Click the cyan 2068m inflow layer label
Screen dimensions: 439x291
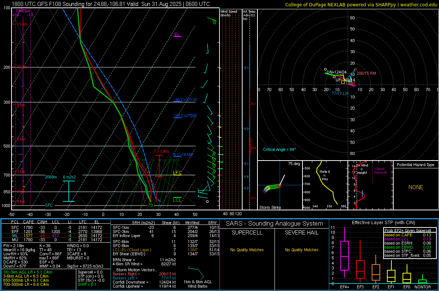pyautogui.click(x=51, y=177)
